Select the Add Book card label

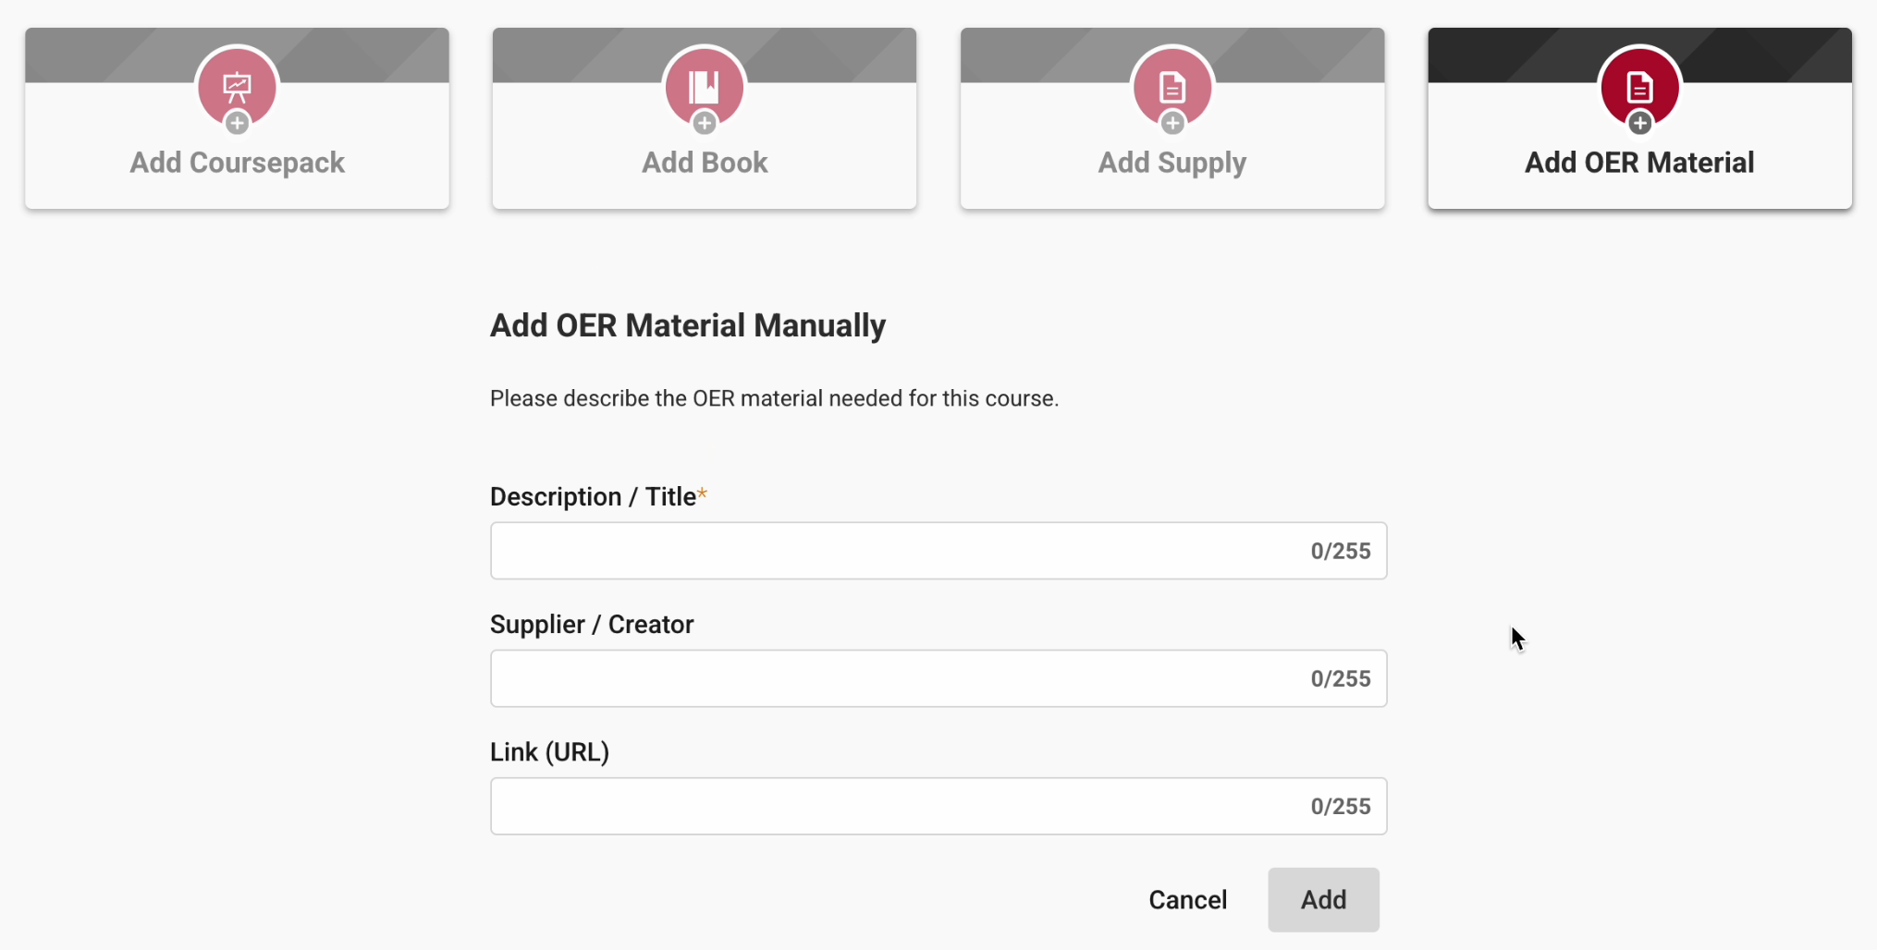[x=705, y=163]
